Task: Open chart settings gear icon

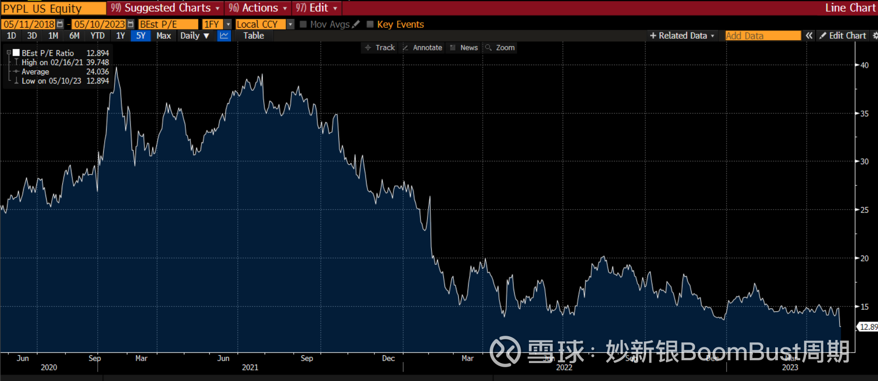Action: pos(875,36)
